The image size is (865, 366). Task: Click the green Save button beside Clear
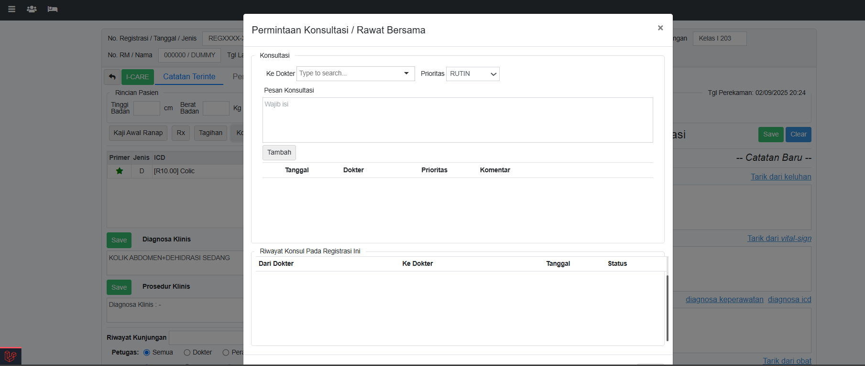coord(771,135)
